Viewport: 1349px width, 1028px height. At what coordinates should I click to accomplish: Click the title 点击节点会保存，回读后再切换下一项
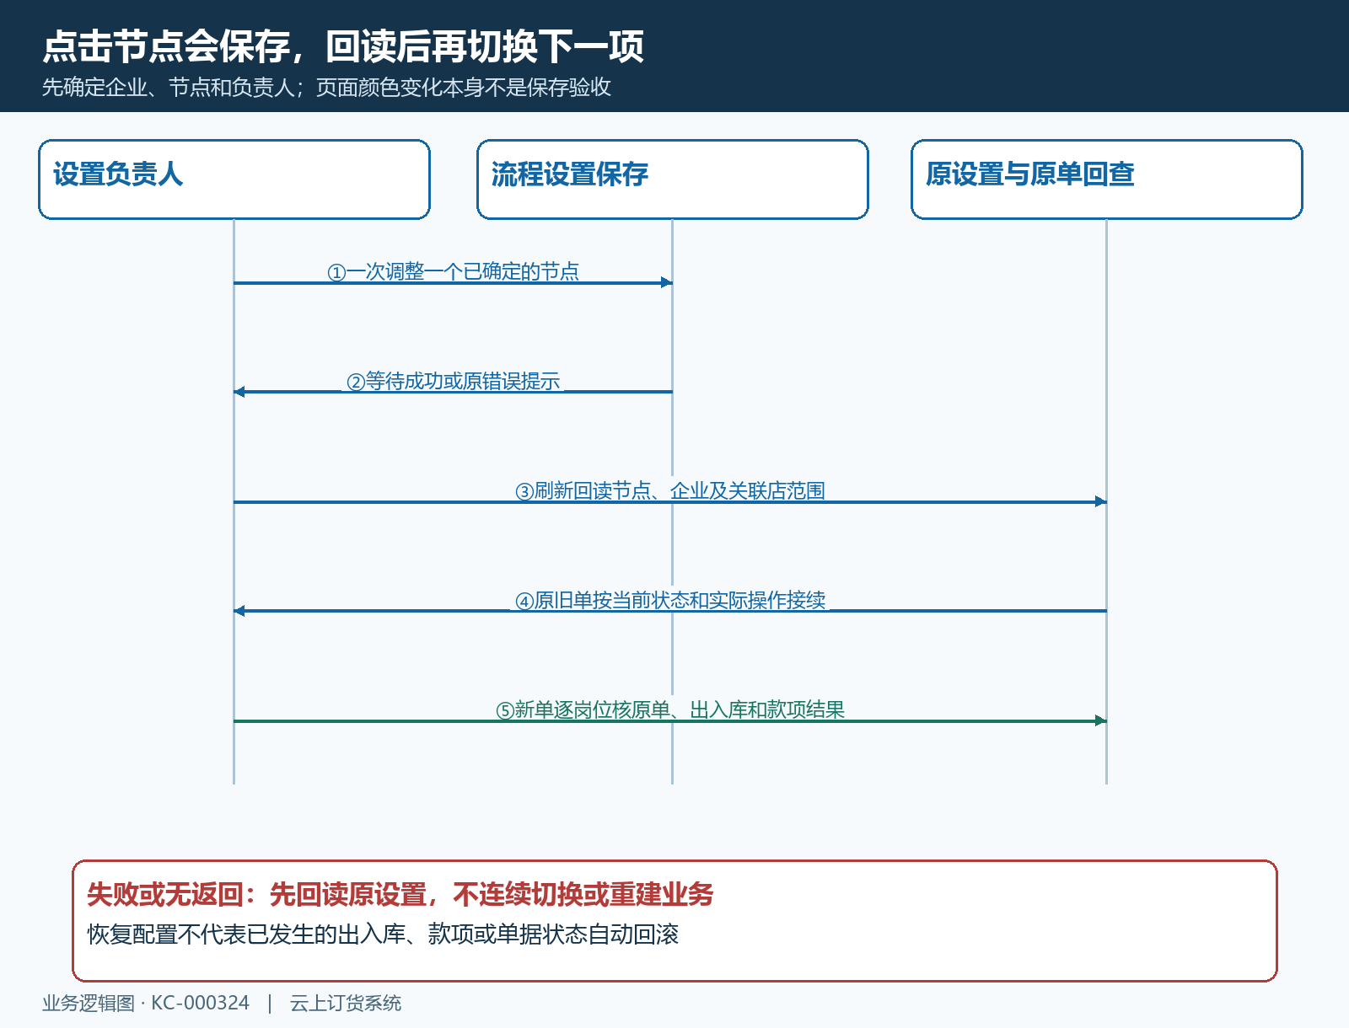point(343,46)
